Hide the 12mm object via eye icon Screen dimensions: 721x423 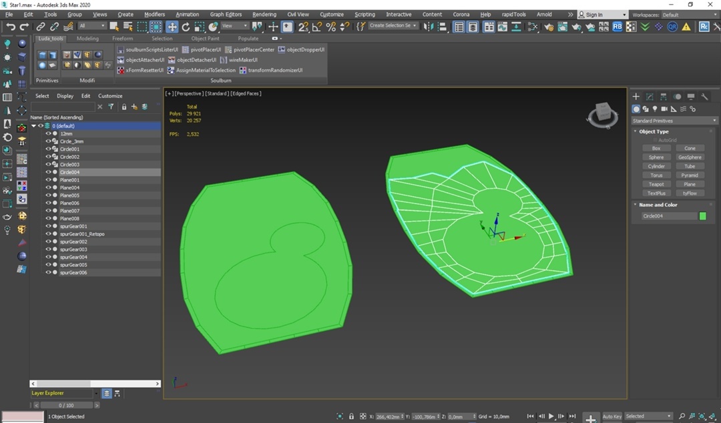pyautogui.click(x=48, y=133)
